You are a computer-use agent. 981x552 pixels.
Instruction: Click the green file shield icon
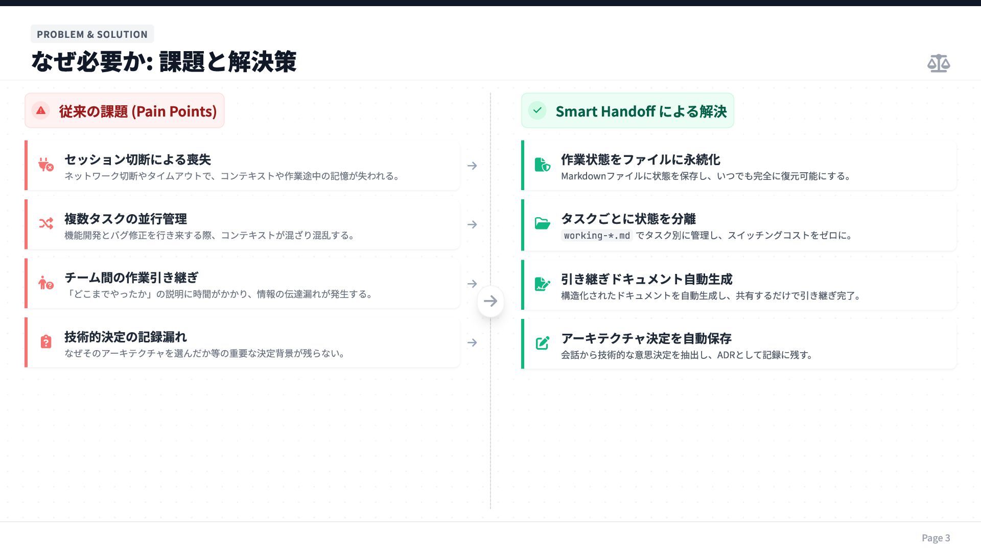pyautogui.click(x=542, y=165)
